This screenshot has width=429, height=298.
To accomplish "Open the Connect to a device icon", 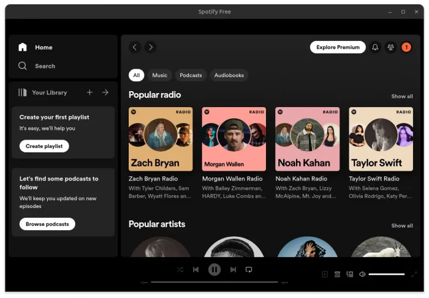I will 350,274.
